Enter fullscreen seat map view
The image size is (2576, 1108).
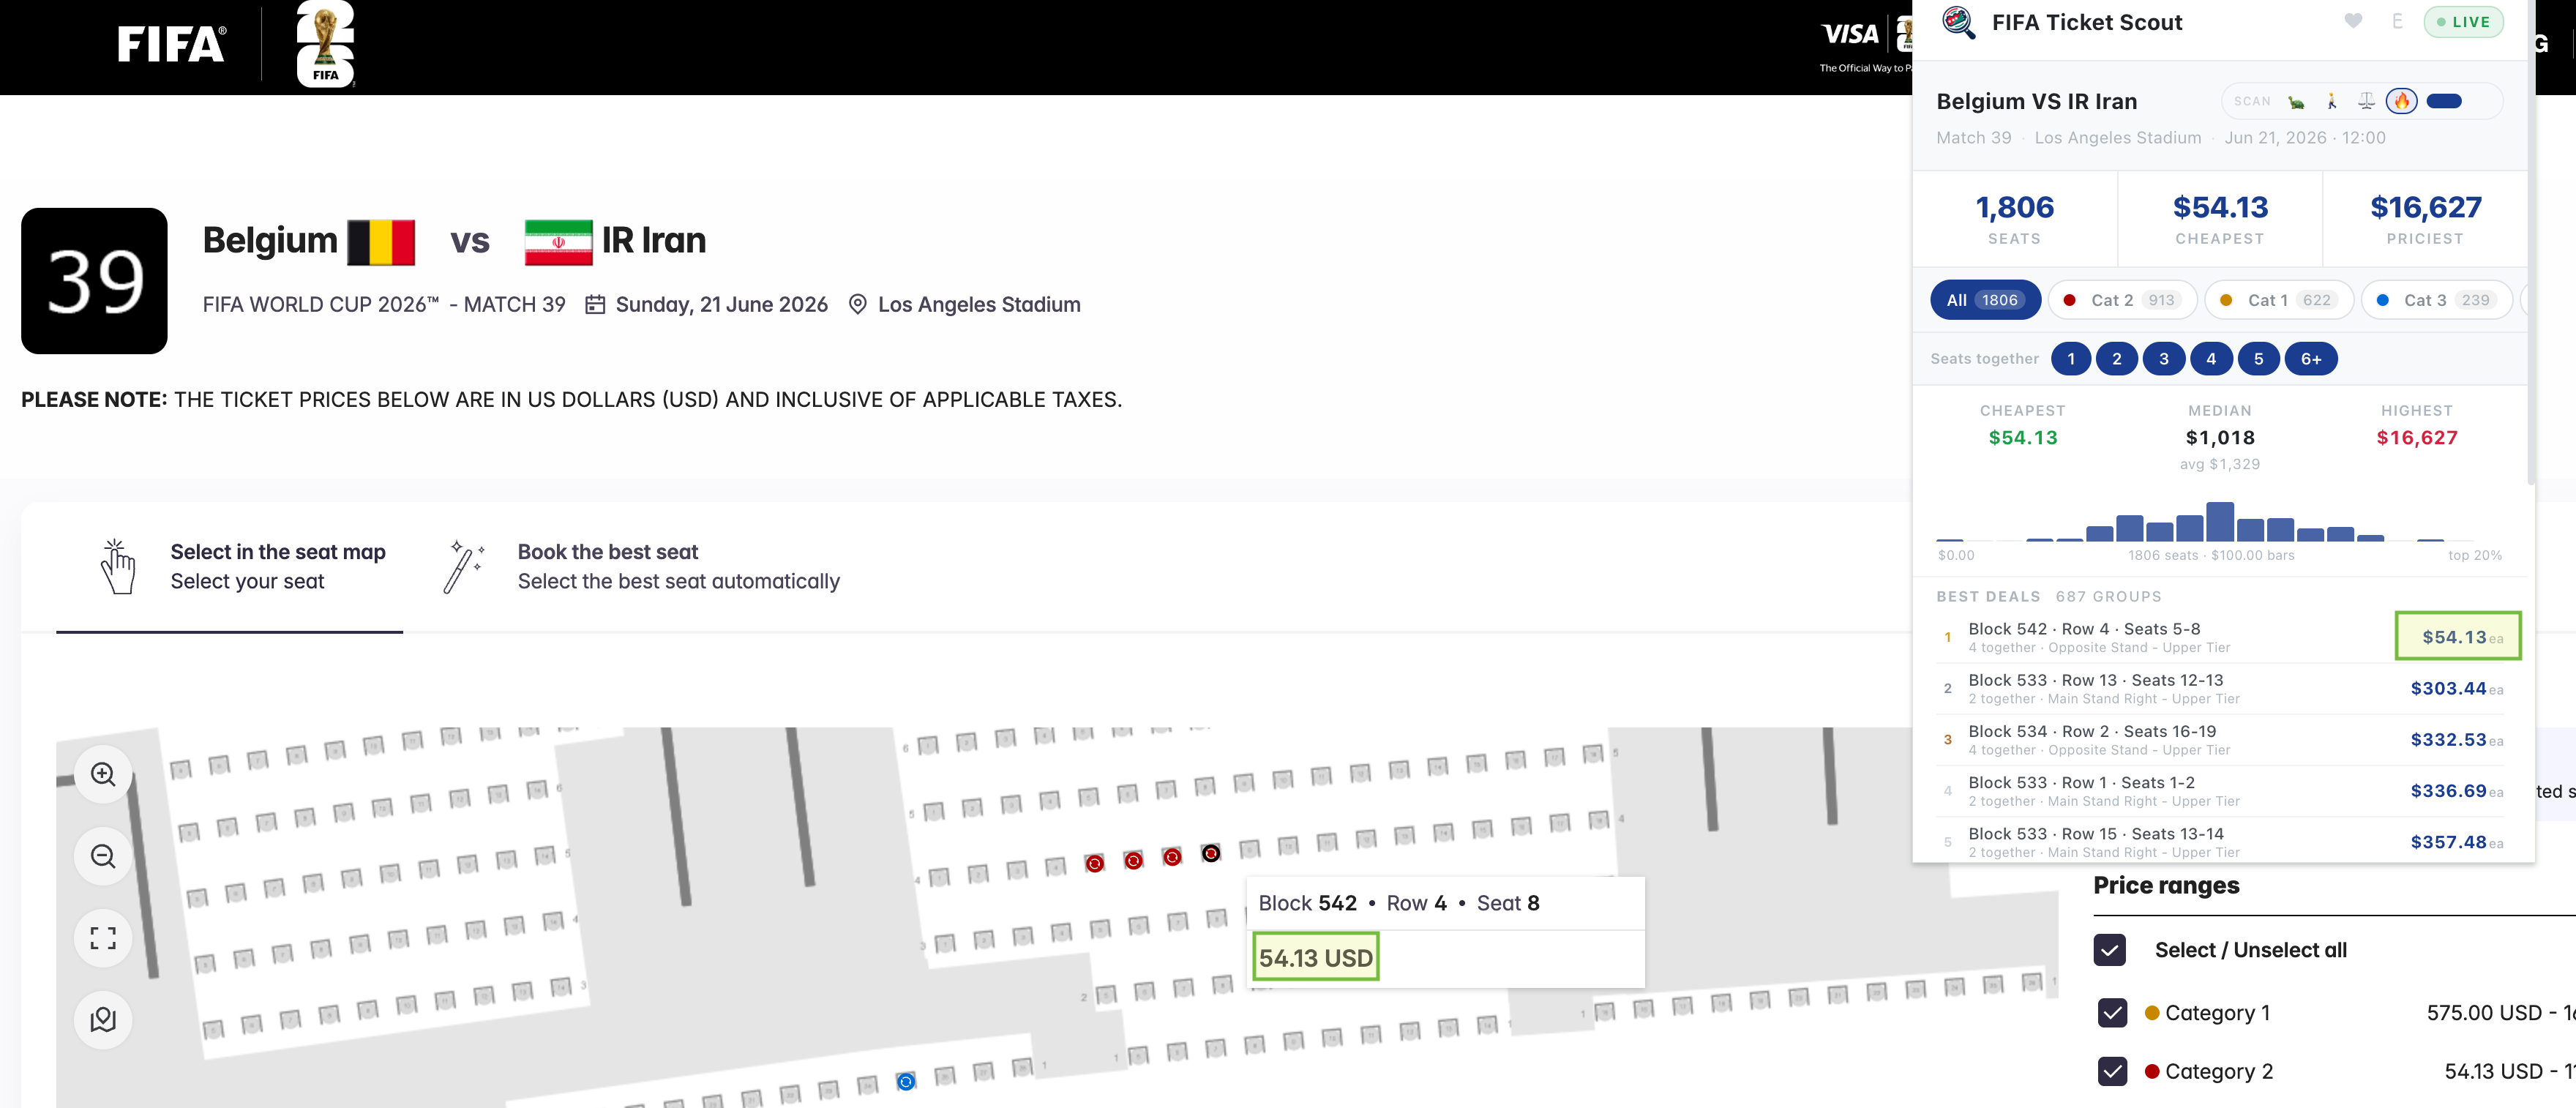[x=102, y=937]
